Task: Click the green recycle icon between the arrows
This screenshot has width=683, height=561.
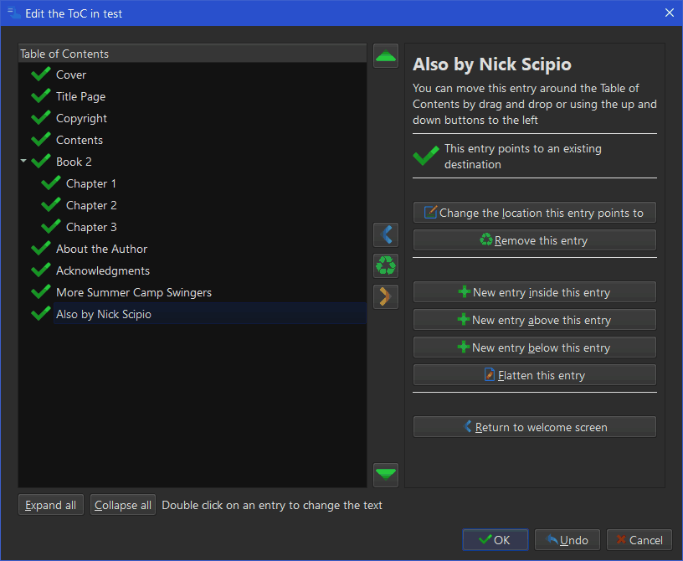Action: coord(386,265)
